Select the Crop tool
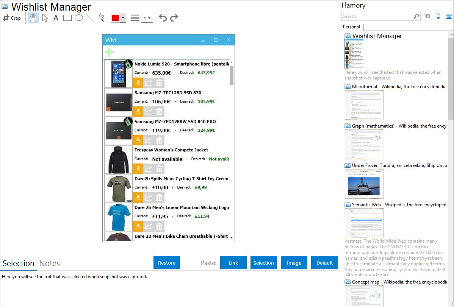Image resolution: width=454 pixels, height=307 pixels. pos(12,18)
